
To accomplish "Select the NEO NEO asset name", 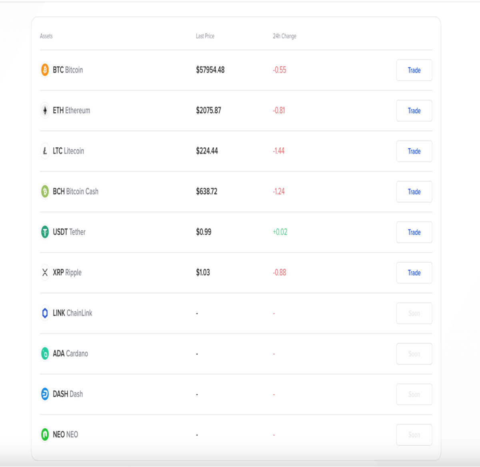I will click(66, 435).
